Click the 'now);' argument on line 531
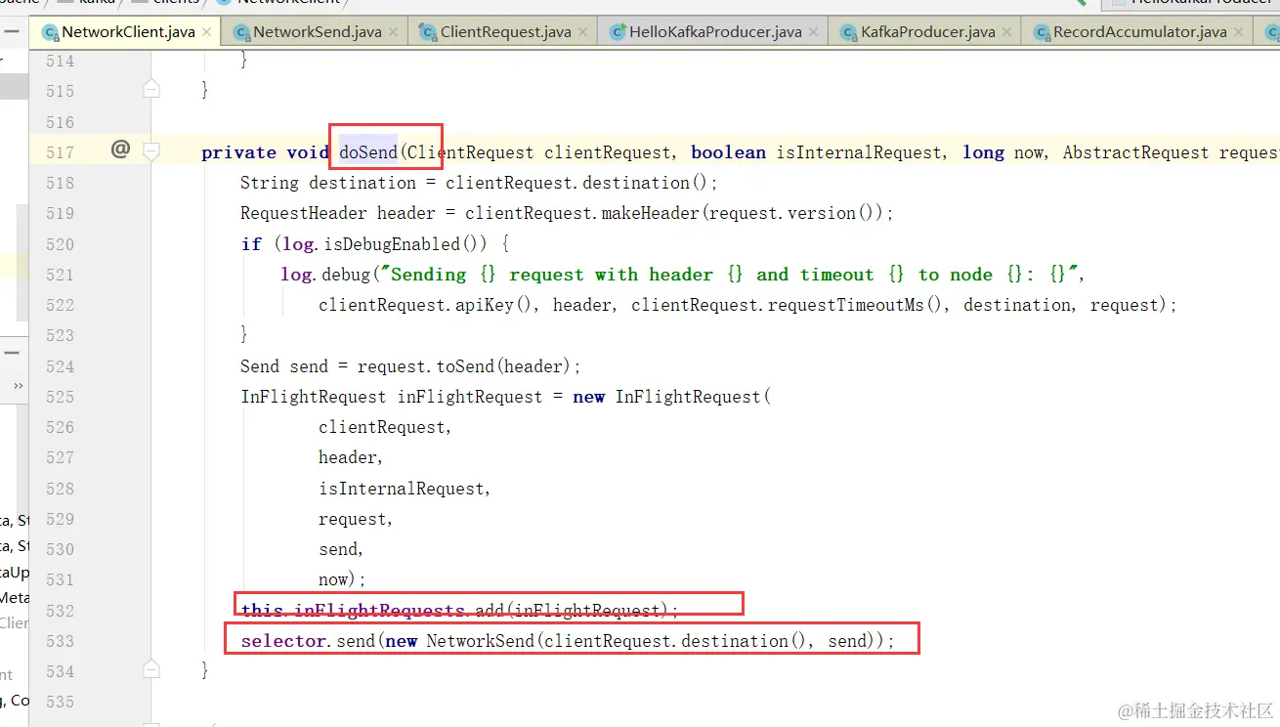1280x727 pixels. 342,579
